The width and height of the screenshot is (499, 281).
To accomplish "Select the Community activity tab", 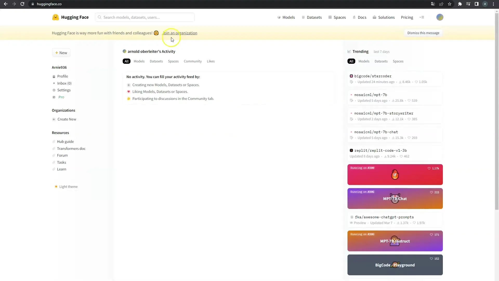I will pyautogui.click(x=193, y=61).
